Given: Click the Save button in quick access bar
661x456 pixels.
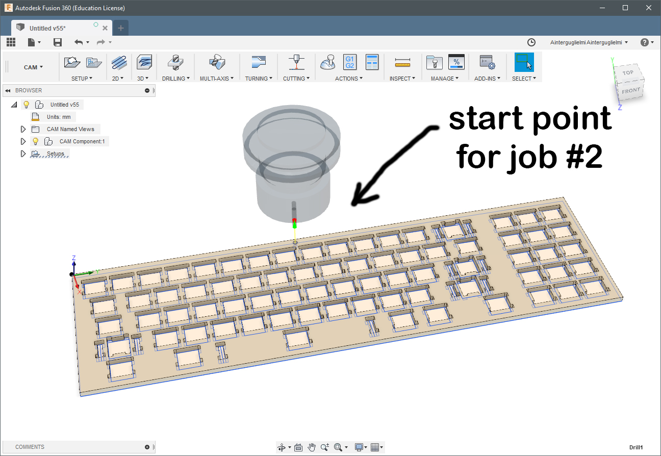Looking at the screenshot, I should coord(58,42).
